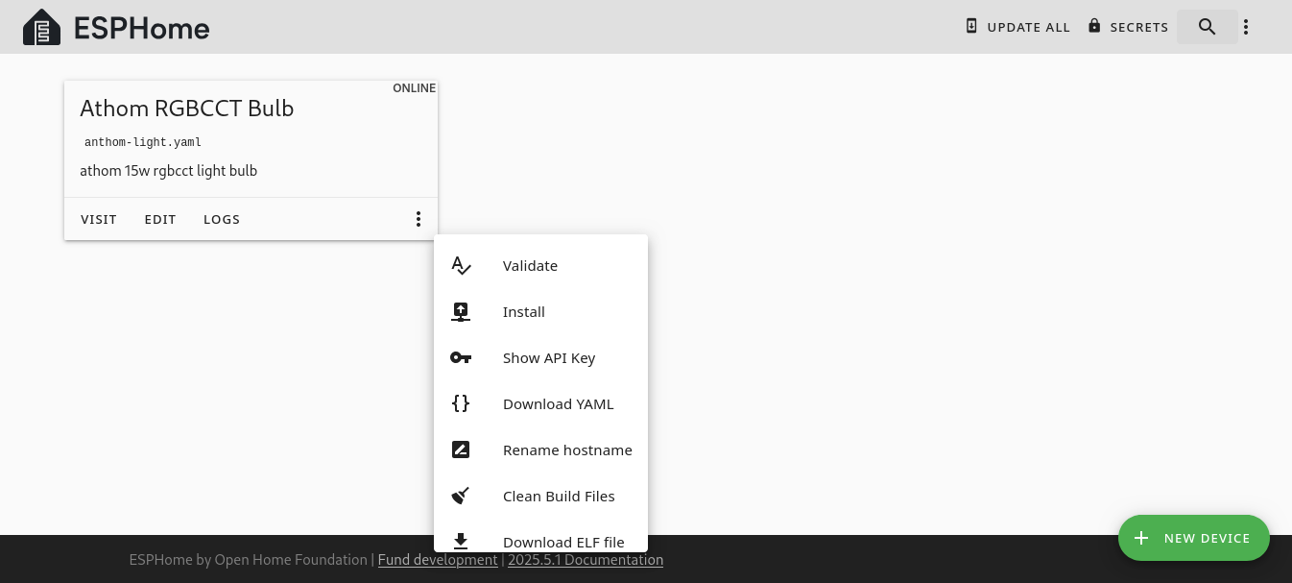Click the key icon for API Key
The image size is (1292, 583).
coord(461,358)
